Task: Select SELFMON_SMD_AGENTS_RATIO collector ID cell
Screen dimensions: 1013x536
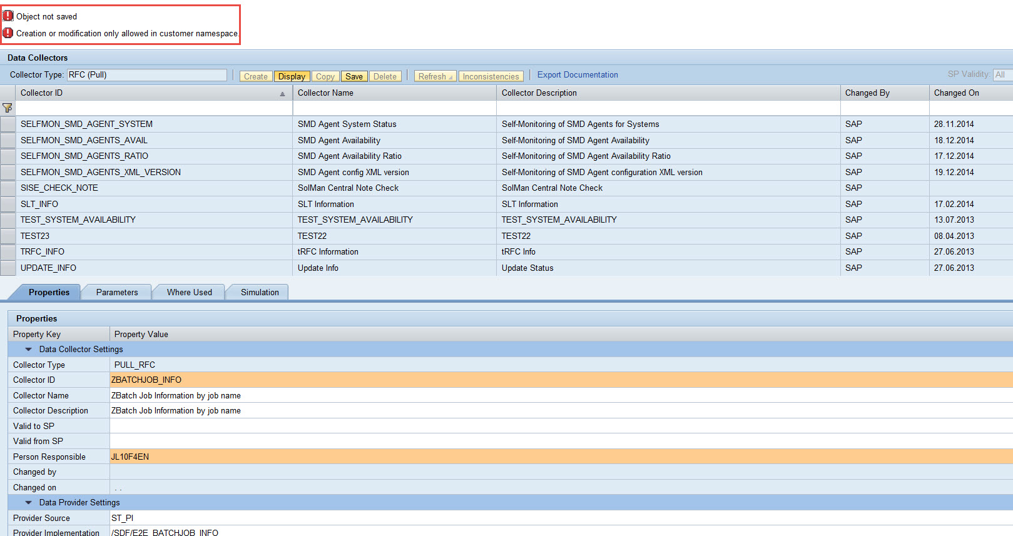Action: [154, 156]
